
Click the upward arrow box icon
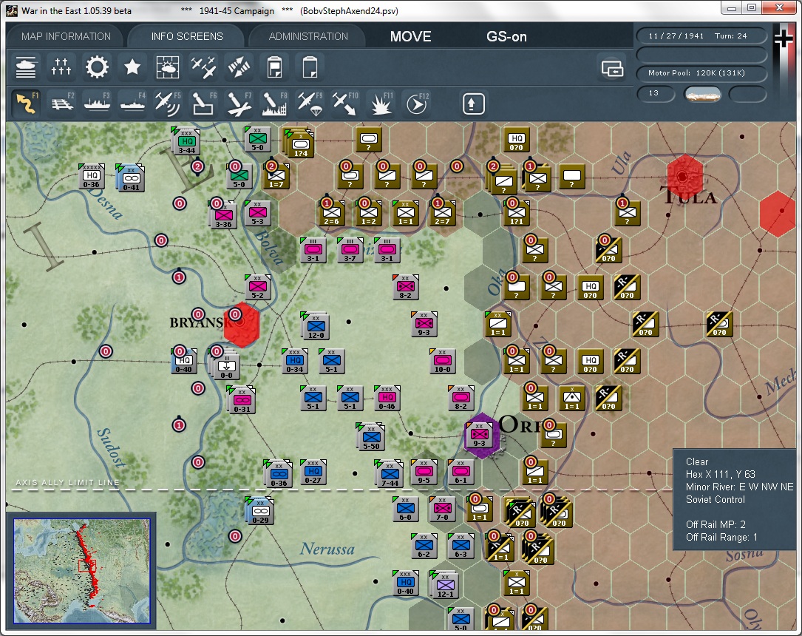(473, 104)
